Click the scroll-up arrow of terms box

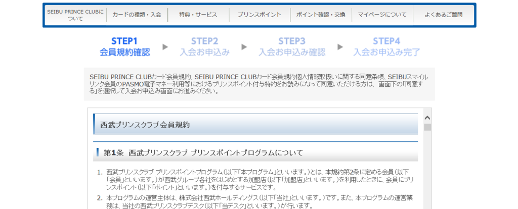pyautogui.click(x=427, y=118)
